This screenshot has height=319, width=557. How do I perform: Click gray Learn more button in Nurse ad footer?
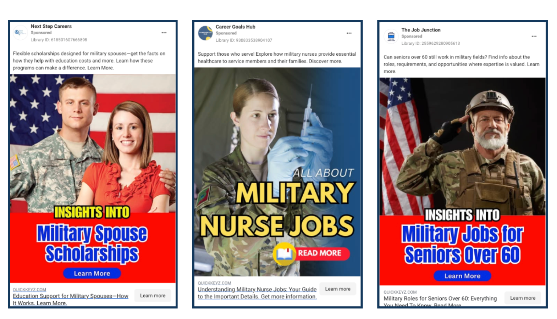point(338,289)
